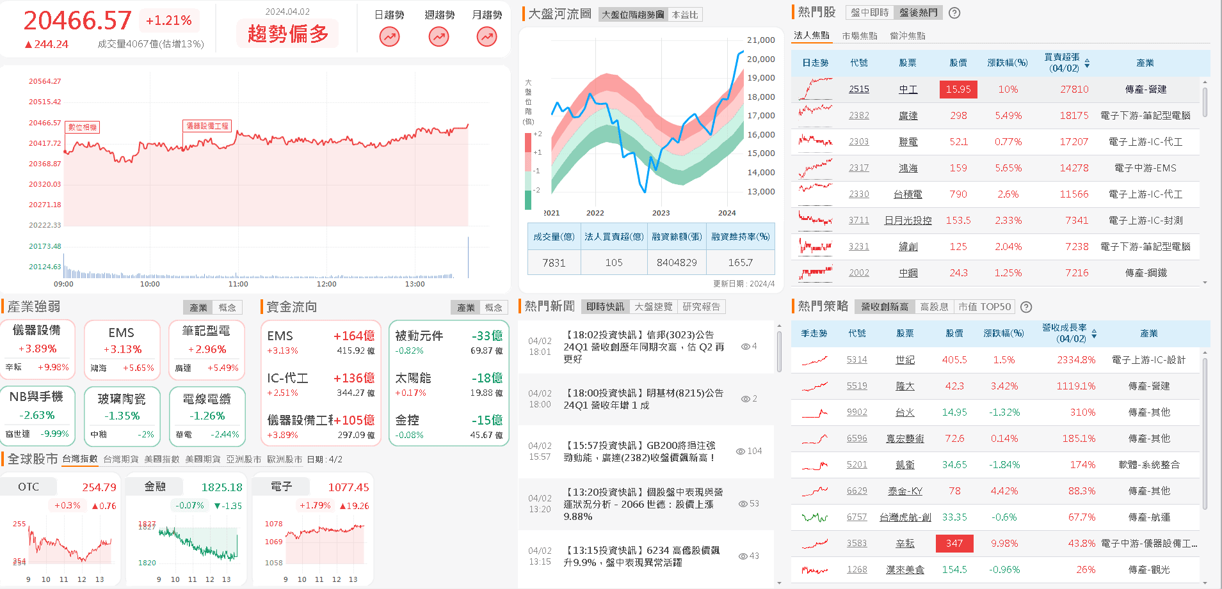Viewport: 1222px width, 589px height.
Task: Select 概念 toggle in 資金流向 panel
Action: tap(494, 308)
